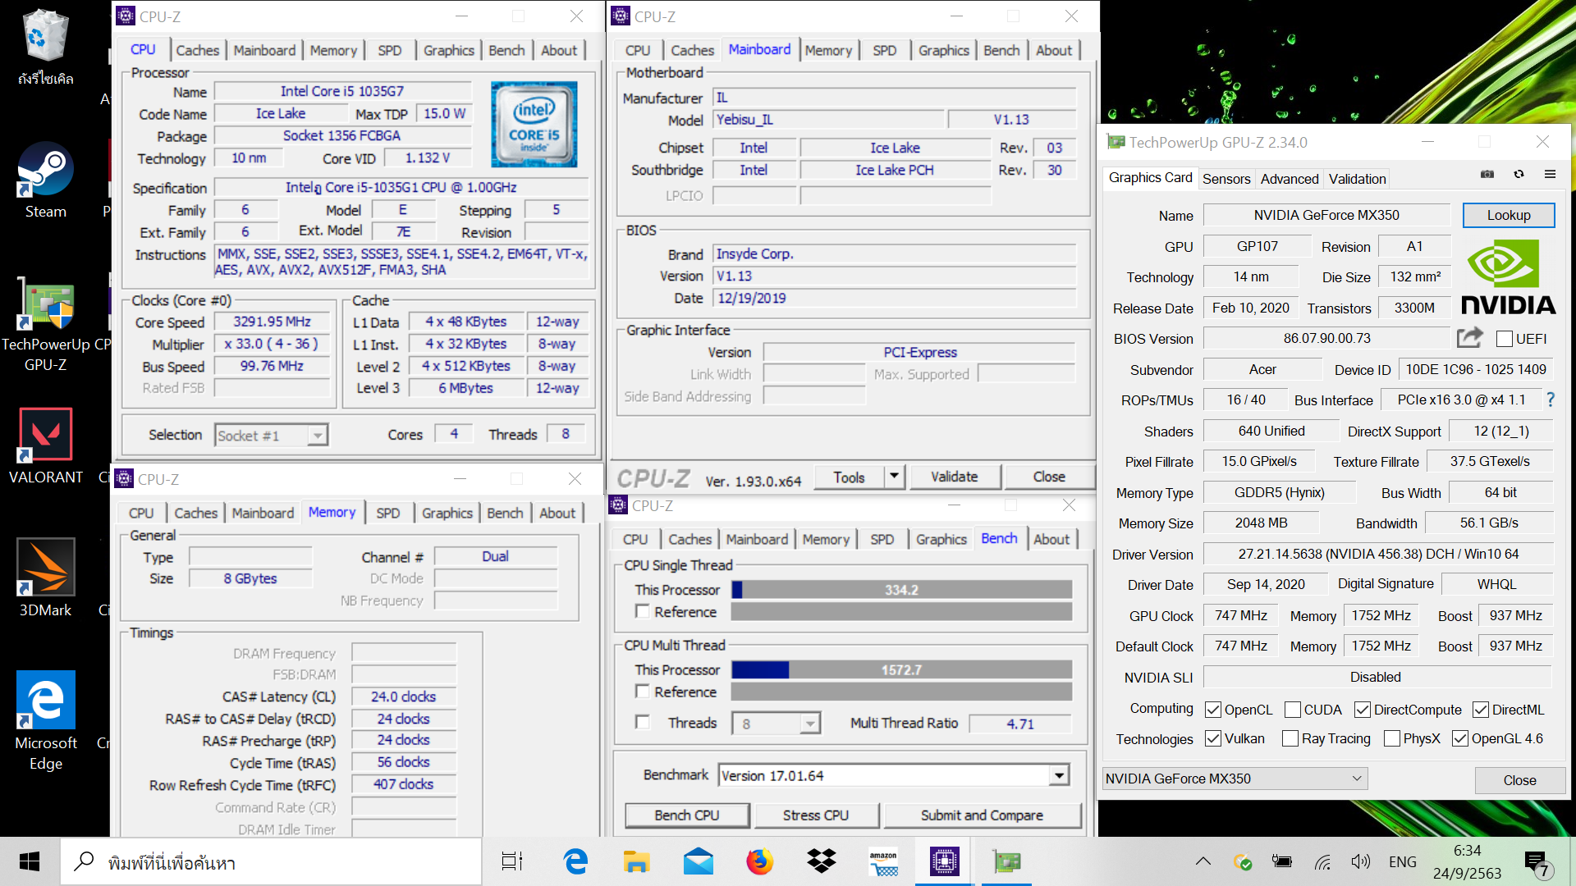This screenshot has height=886, width=1576.
Task: Toggle the CUDA checkbox
Action: (x=1293, y=710)
